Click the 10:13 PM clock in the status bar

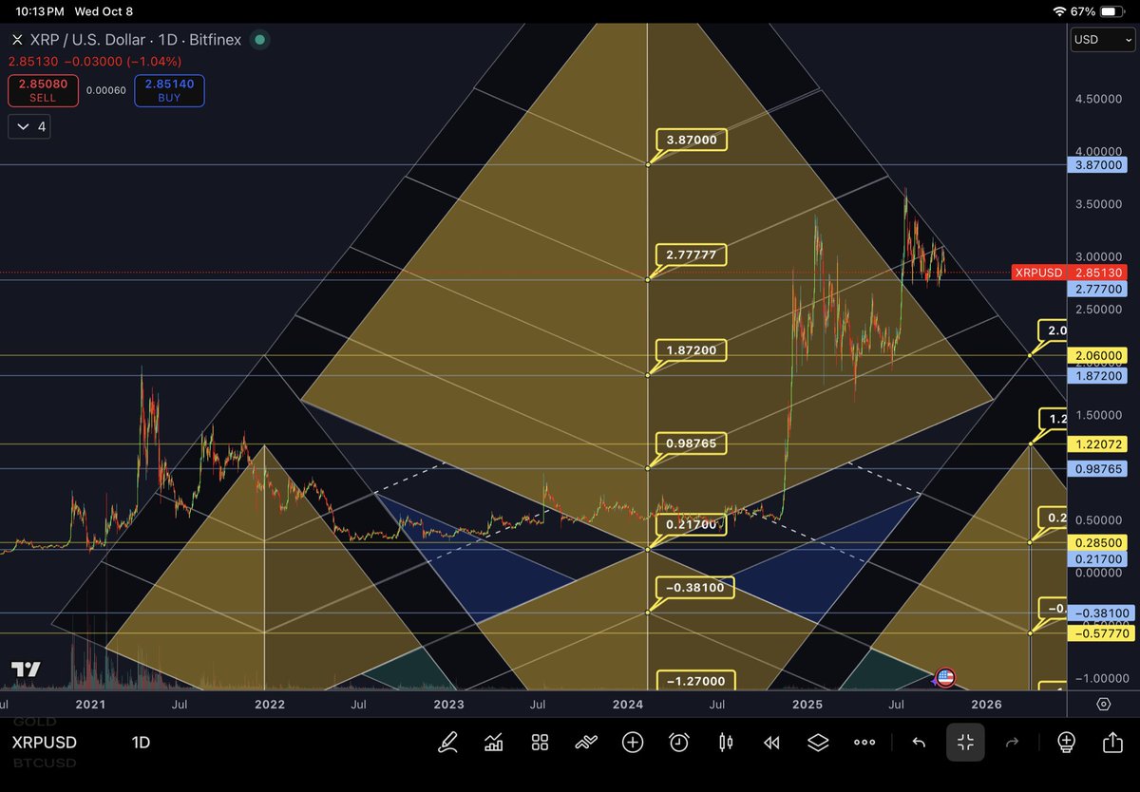coord(39,11)
